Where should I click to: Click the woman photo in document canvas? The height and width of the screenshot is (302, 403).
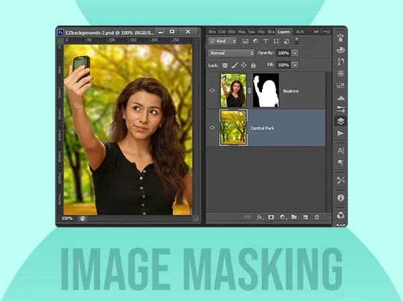128,130
